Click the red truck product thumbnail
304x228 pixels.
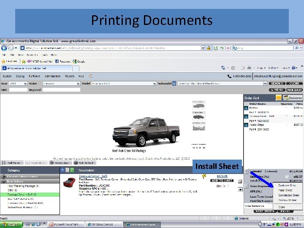(x=69, y=182)
